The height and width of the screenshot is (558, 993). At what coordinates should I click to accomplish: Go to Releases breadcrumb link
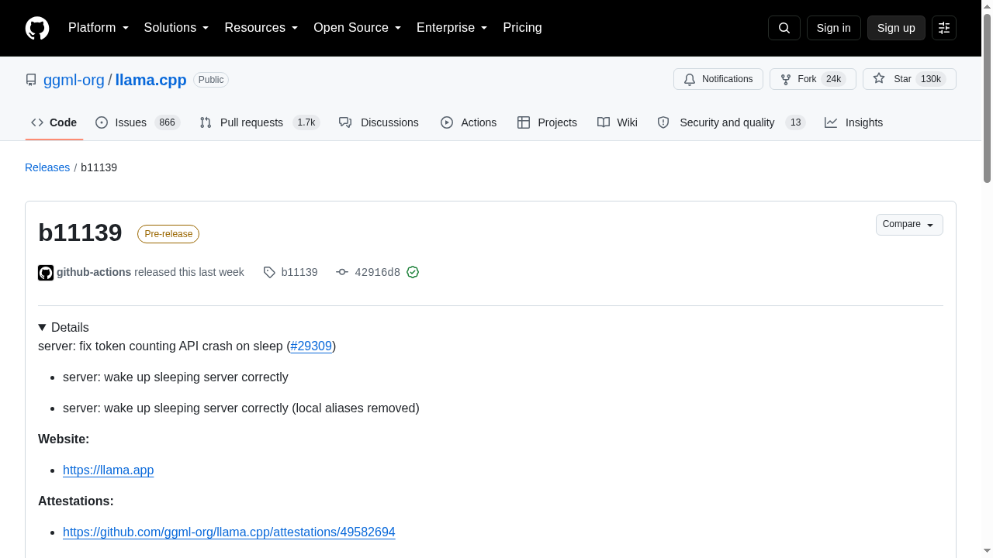(47, 167)
